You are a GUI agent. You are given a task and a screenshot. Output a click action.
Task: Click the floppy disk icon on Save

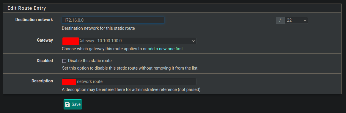(x=67, y=104)
